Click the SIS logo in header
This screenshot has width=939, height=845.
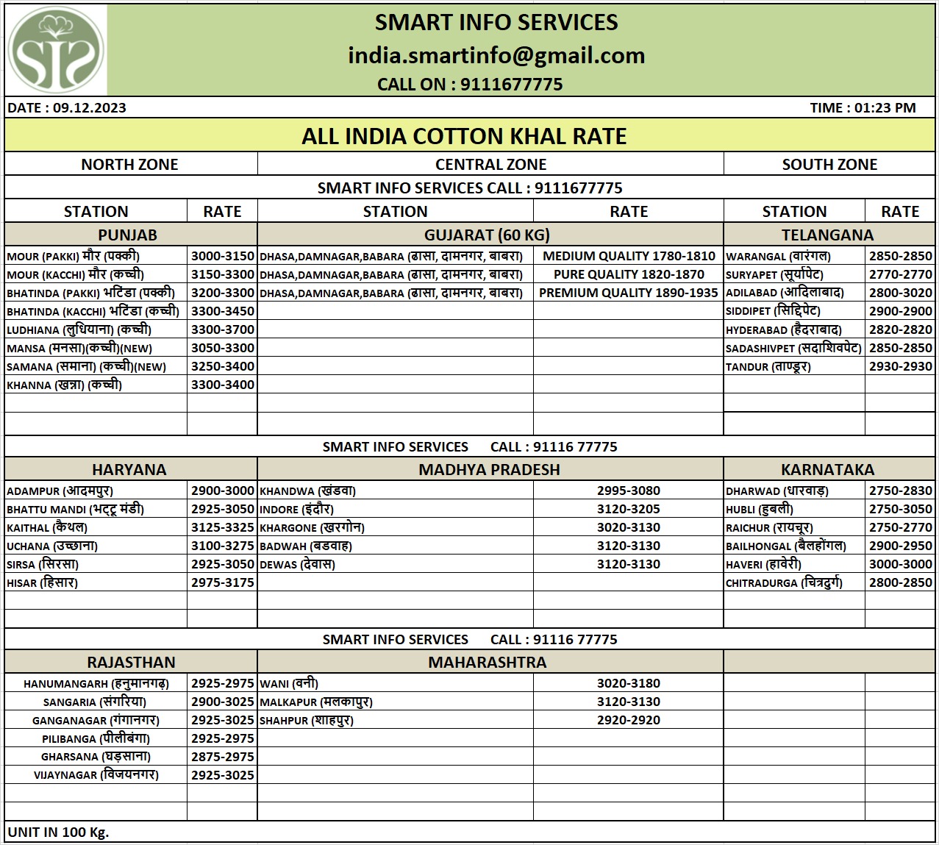[x=56, y=51]
